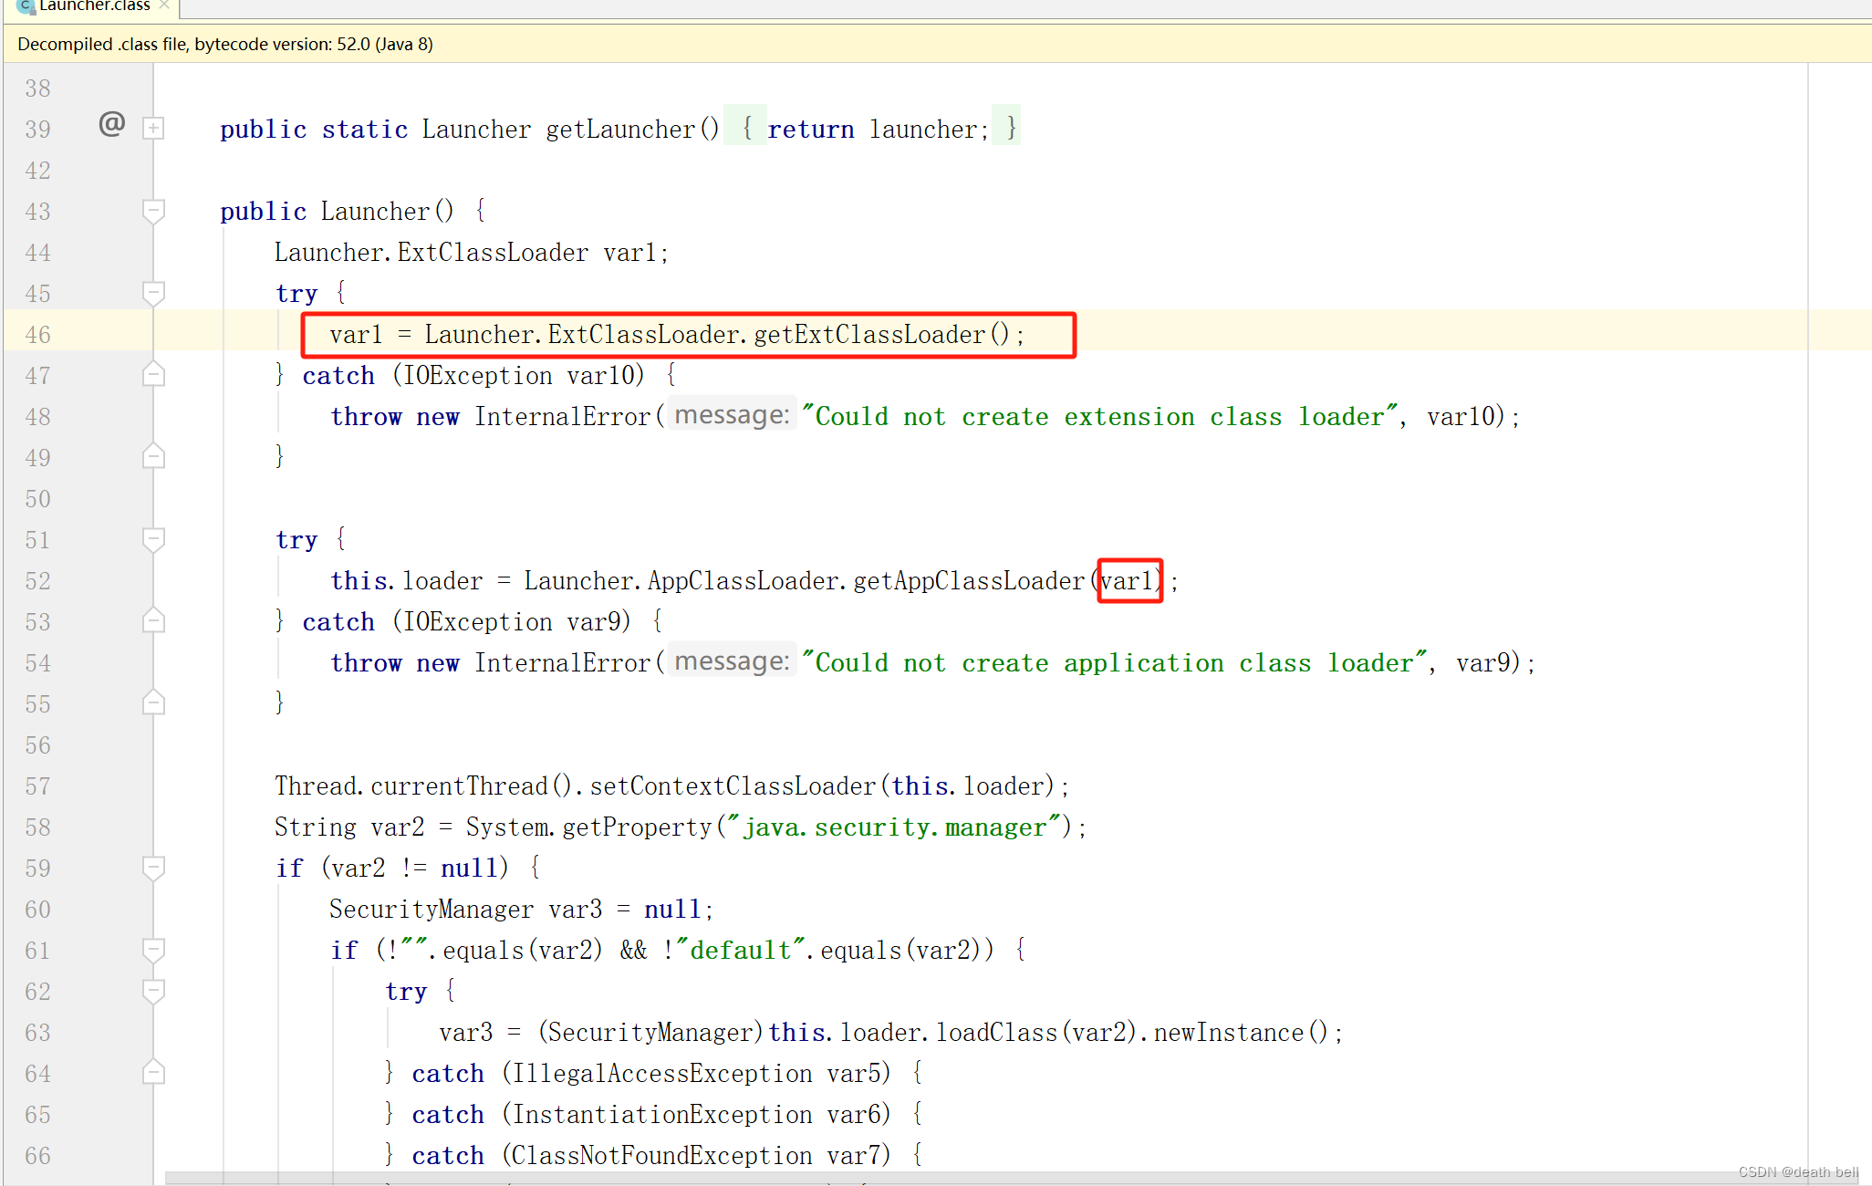Click line number 63 in the gutter
The height and width of the screenshot is (1186, 1872).
pos(37,1033)
